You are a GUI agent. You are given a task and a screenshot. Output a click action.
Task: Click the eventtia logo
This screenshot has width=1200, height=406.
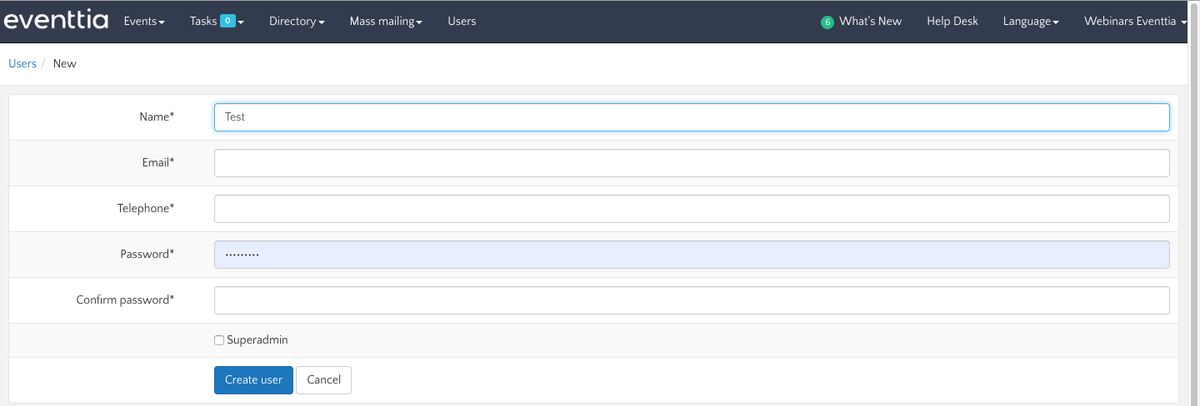coord(56,20)
